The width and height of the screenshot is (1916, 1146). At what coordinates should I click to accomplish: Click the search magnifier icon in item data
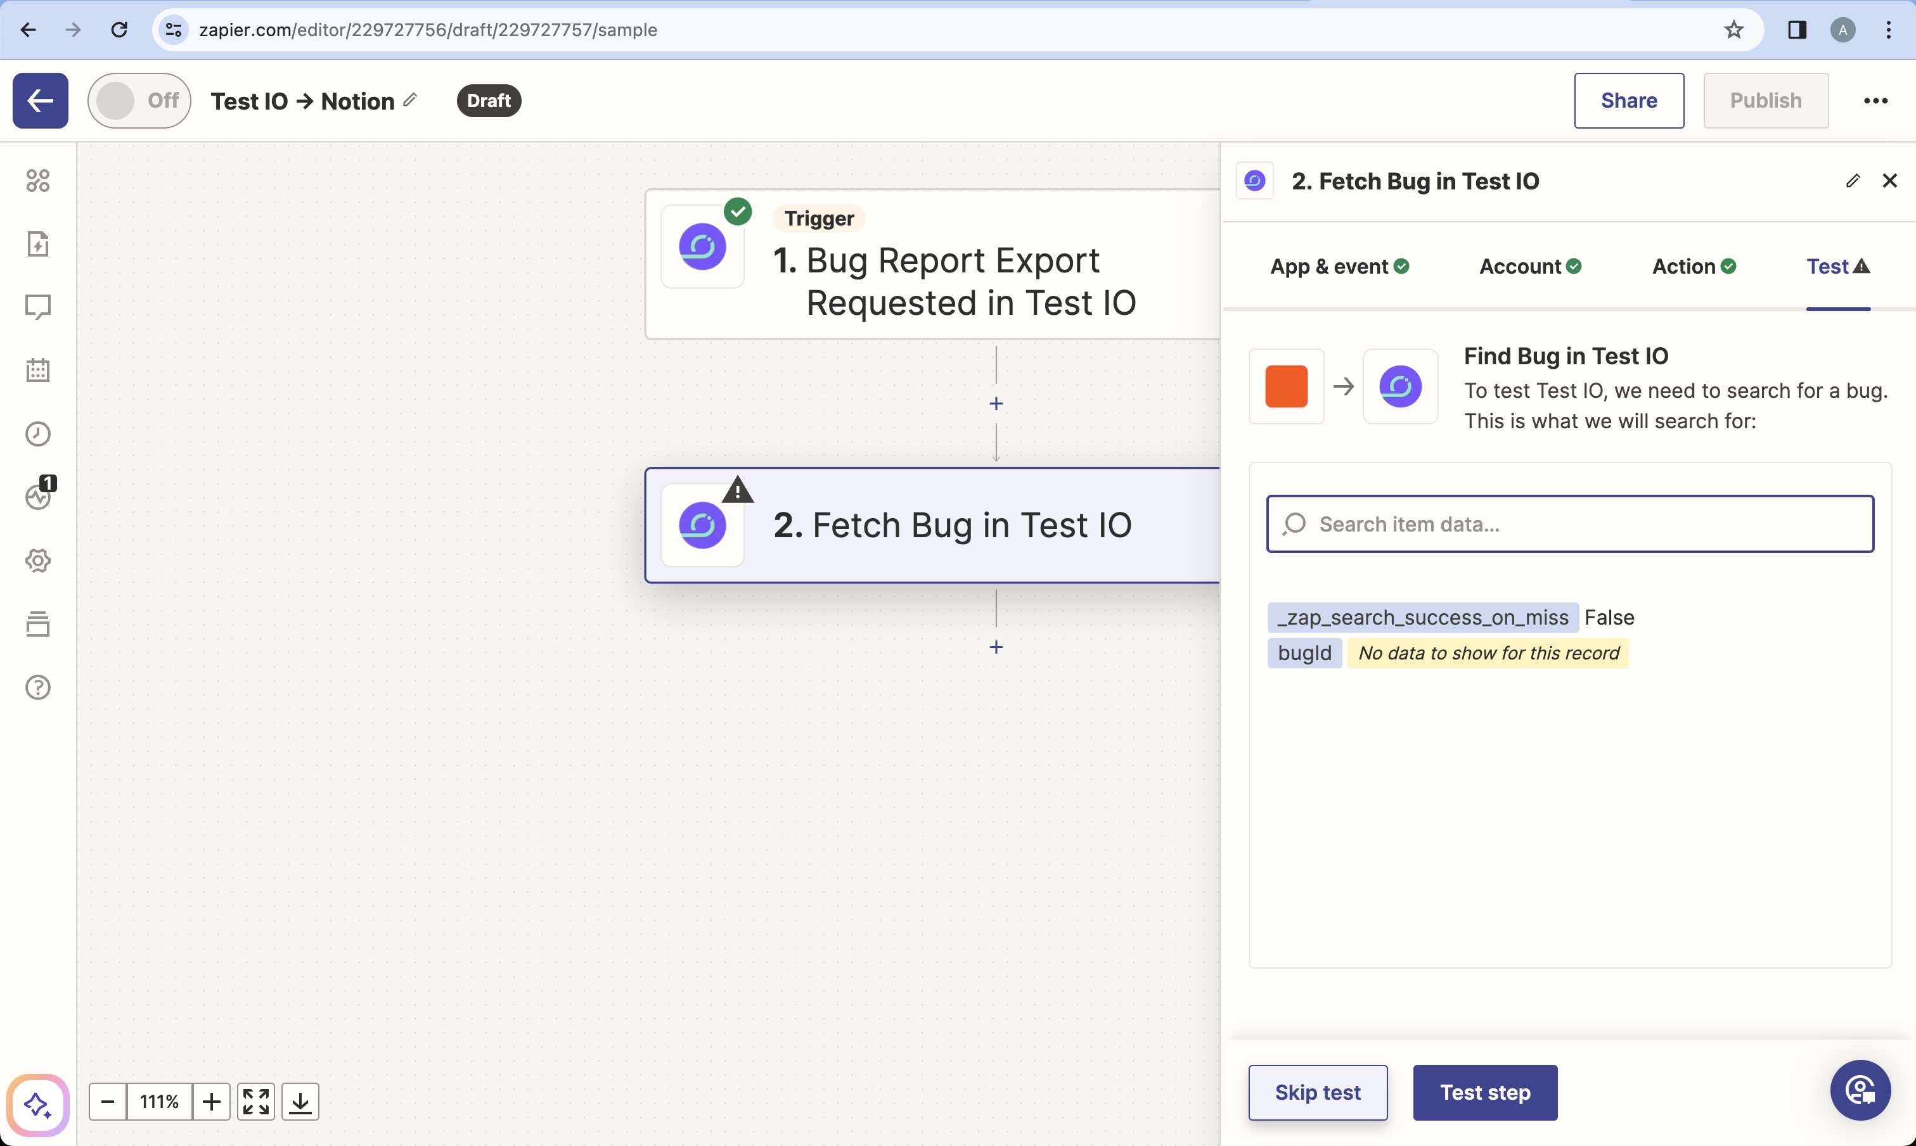[1295, 524]
